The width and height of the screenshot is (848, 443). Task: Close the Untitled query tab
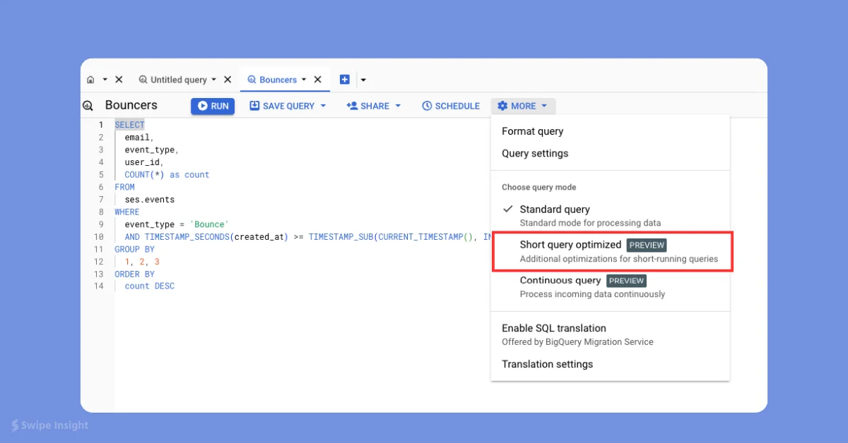coord(228,80)
